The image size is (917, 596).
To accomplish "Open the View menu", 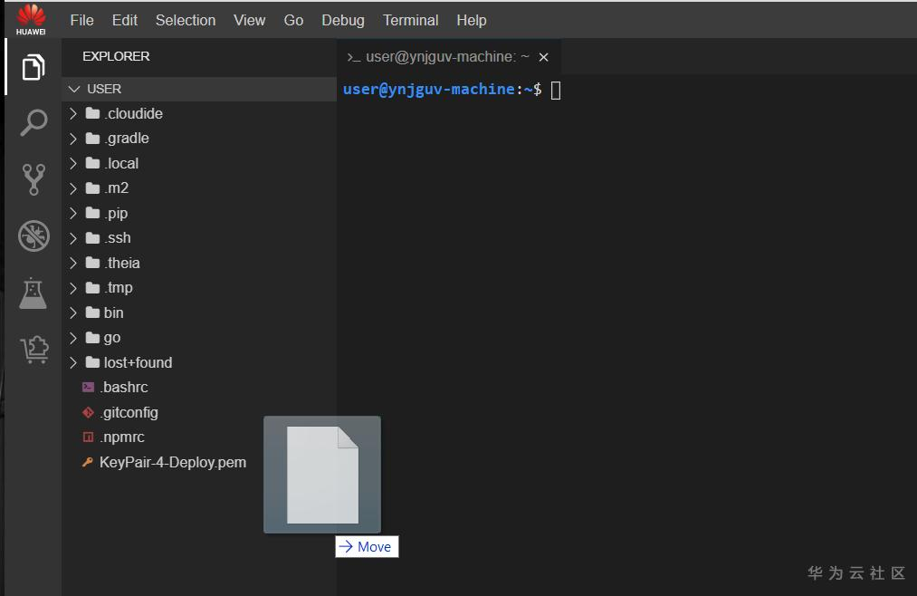I will [250, 21].
